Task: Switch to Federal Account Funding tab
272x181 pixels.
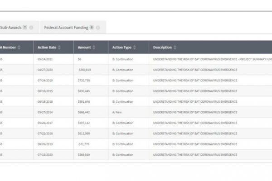Action: click(66, 28)
